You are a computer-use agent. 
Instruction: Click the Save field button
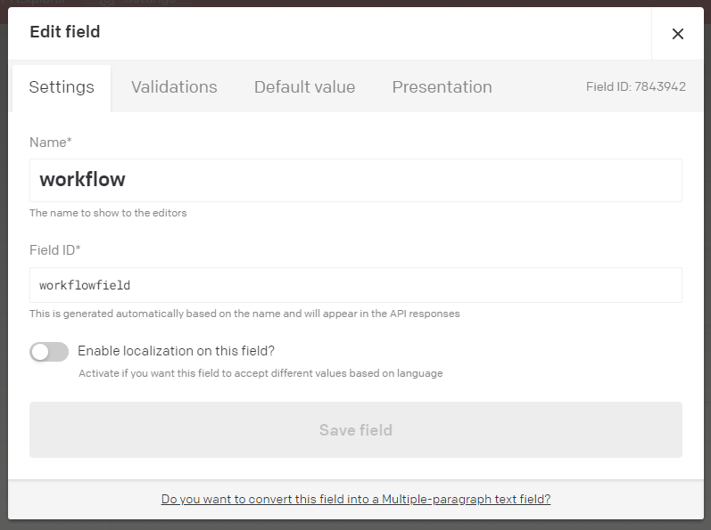click(356, 429)
